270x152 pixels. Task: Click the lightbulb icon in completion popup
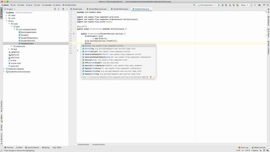click(151, 77)
